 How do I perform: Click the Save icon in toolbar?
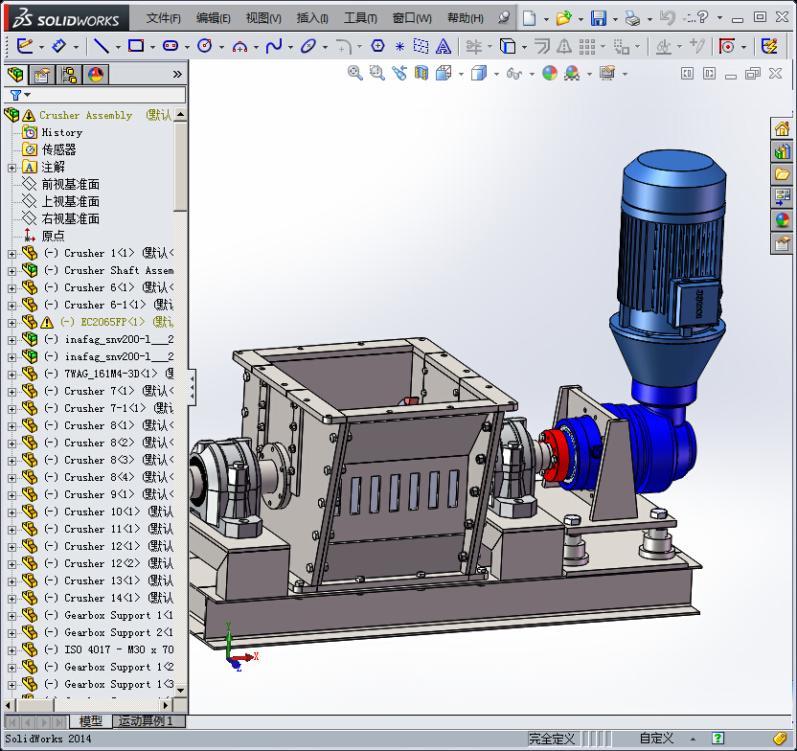(598, 18)
